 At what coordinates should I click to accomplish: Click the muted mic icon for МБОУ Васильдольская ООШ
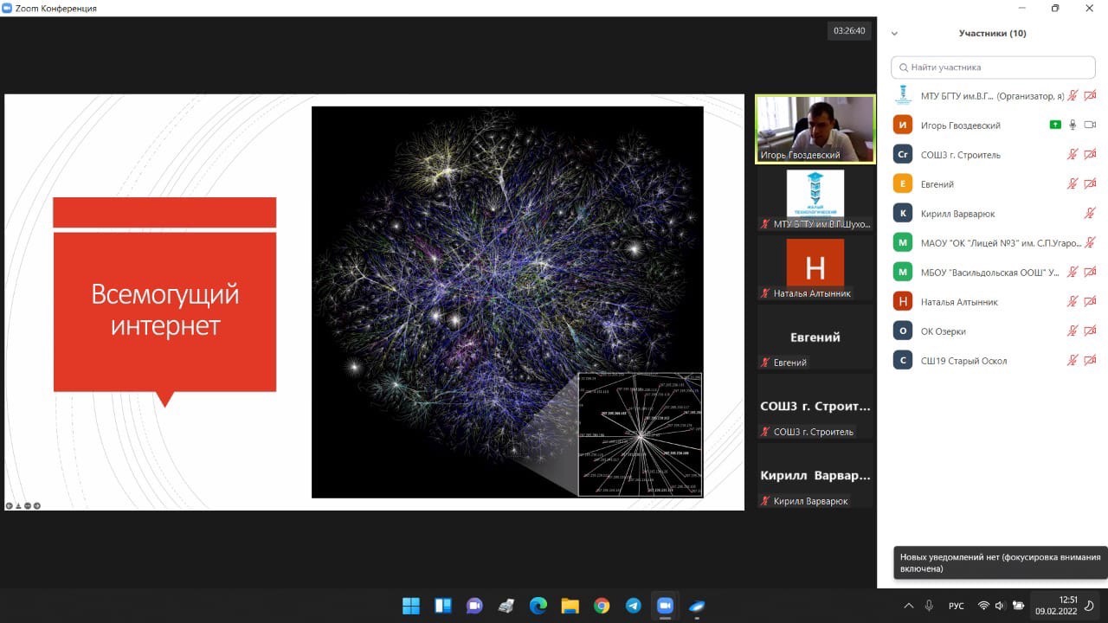(x=1073, y=272)
